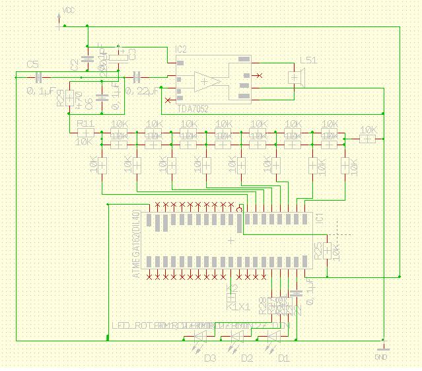The image size is (422, 371).
Task: Click the inverted-pin circle on top of IC1
Action: [x=239, y=209]
